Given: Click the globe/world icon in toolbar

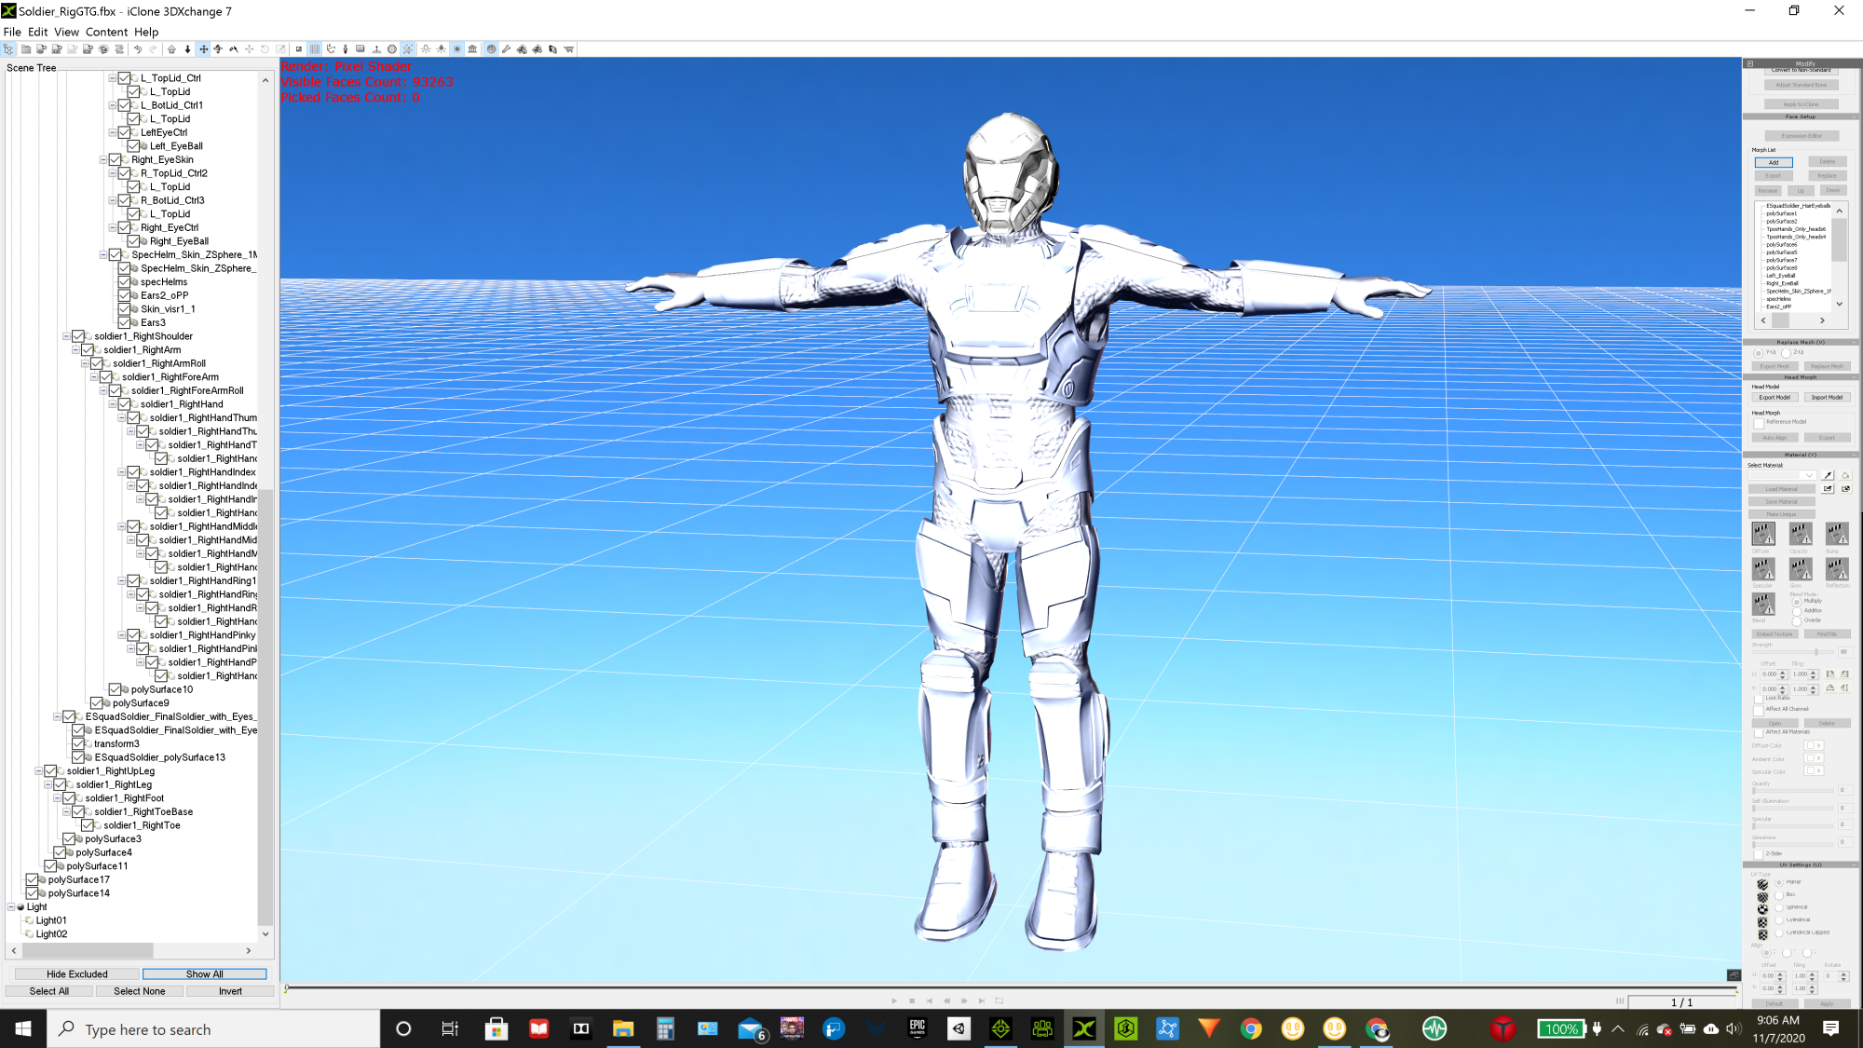Looking at the screenshot, I should pyautogui.click(x=392, y=49).
